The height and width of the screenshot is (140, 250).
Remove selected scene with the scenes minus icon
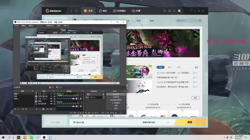click(x=19, y=109)
